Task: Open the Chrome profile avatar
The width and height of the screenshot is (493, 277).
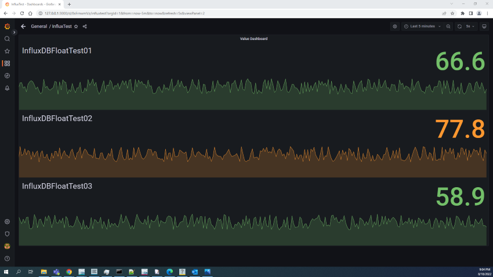Action: (479, 13)
